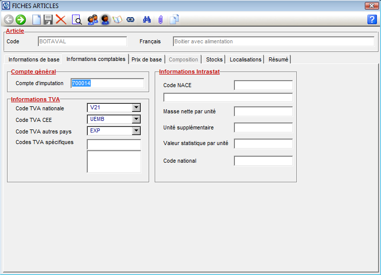381x275 pixels.
Task: Select the Localisations tab
Action: click(245, 59)
